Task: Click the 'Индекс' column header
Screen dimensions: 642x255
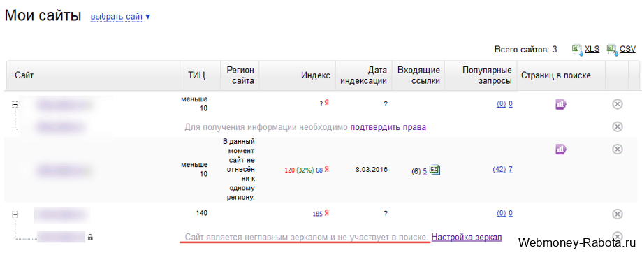Action: 316,75
